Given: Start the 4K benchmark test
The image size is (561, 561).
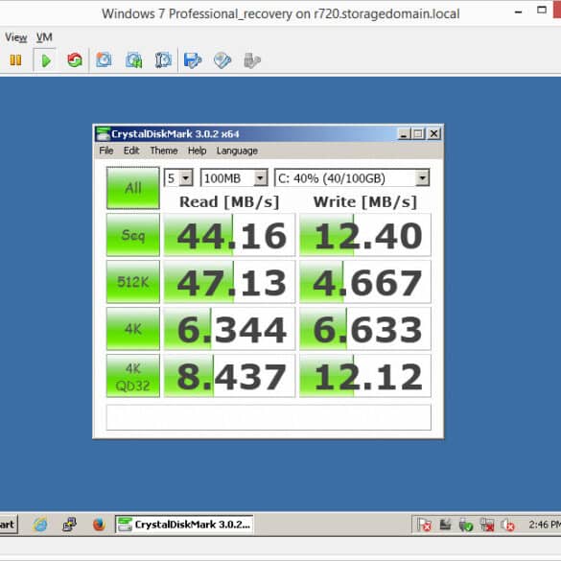Looking at the screenshot, I should (133, 328).
